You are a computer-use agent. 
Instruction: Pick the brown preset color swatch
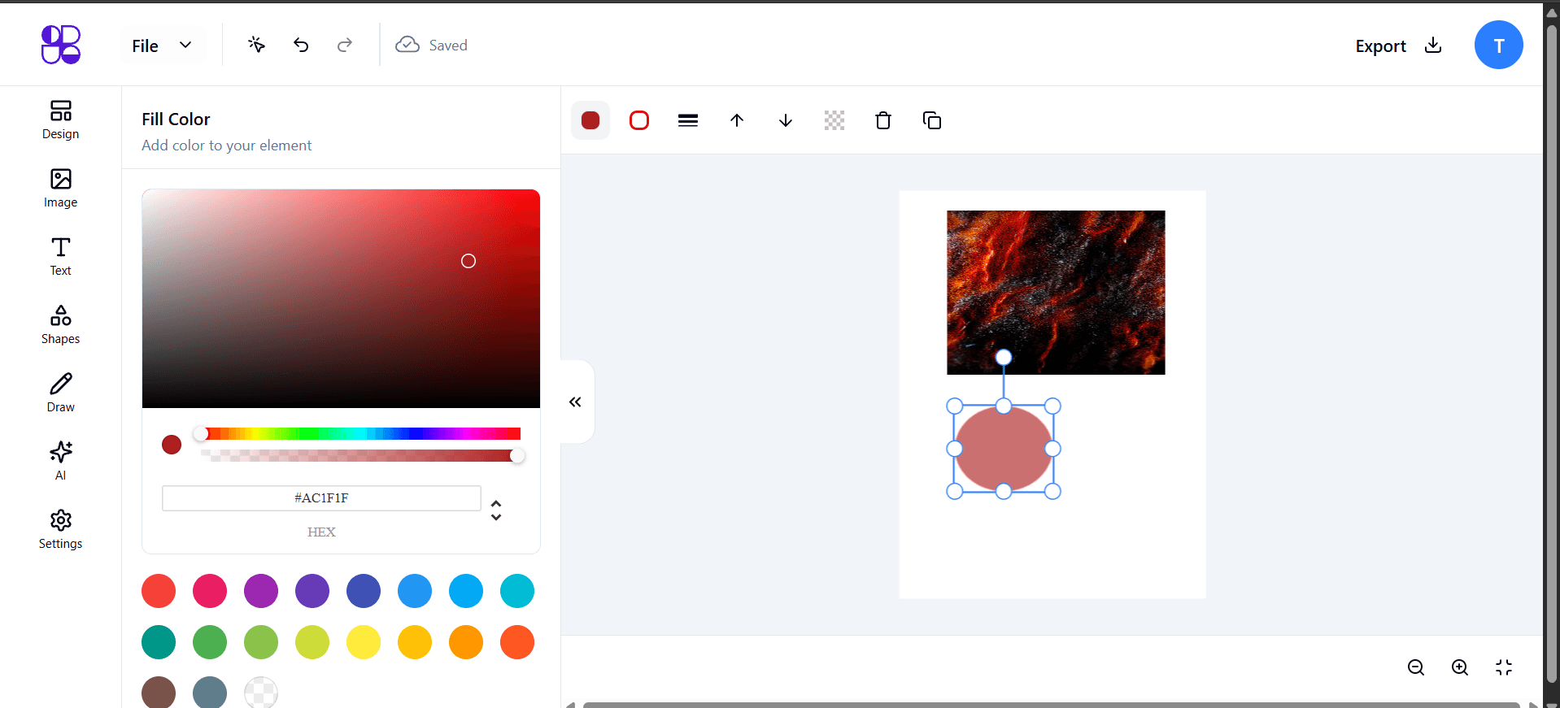(x=159, y=693)
